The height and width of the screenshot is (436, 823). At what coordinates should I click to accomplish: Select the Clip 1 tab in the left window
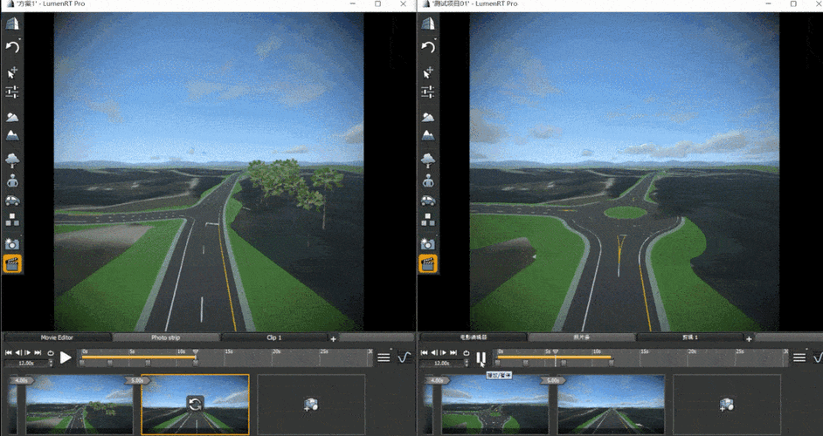(274, 337)
